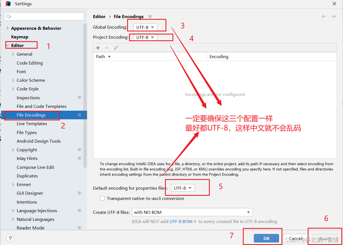Click the project icon next to Language Injections
The width and height of the screenshot is (343, 245).
(80, 211)
